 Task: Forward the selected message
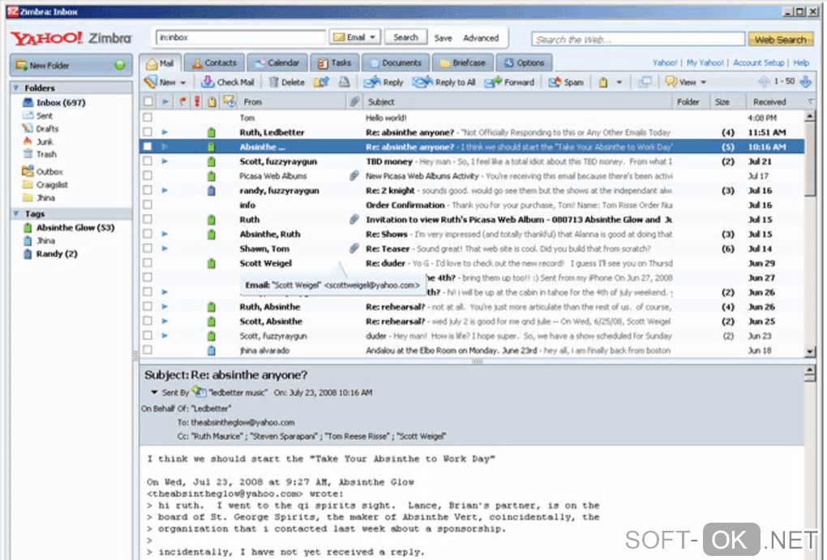coord(509,82)
